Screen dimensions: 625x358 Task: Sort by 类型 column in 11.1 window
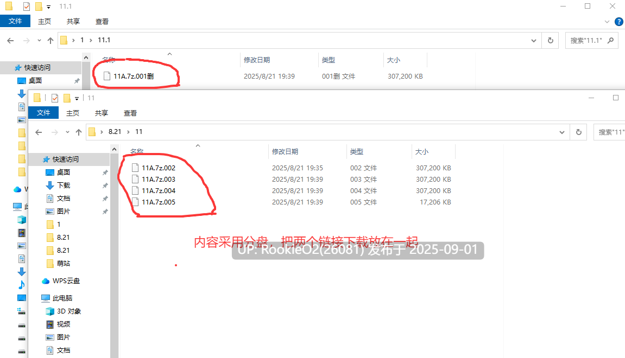coord(329,60)
